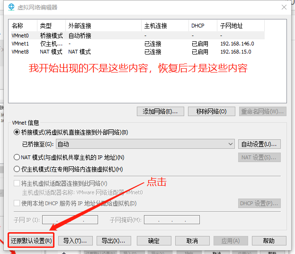Viewport: 295px width, 254px height.
Task: Click 还原默认设置(R) button
Action: click(31, 241)
